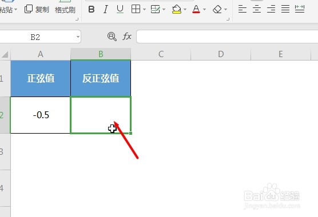Click the 复制 copy button
This screenshot has height=217, width=318.
(x=37, y=9)
